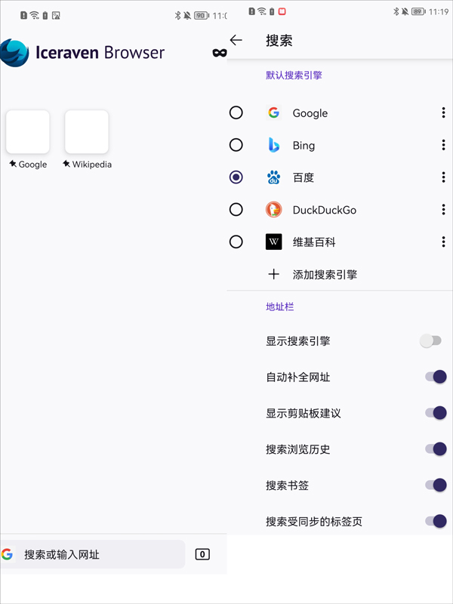Tap the Wikipedia W icon
453x604 pixels.
click(273, 242)
